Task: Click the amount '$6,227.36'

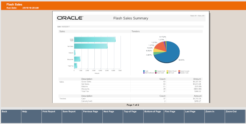Action: point(197,82)
